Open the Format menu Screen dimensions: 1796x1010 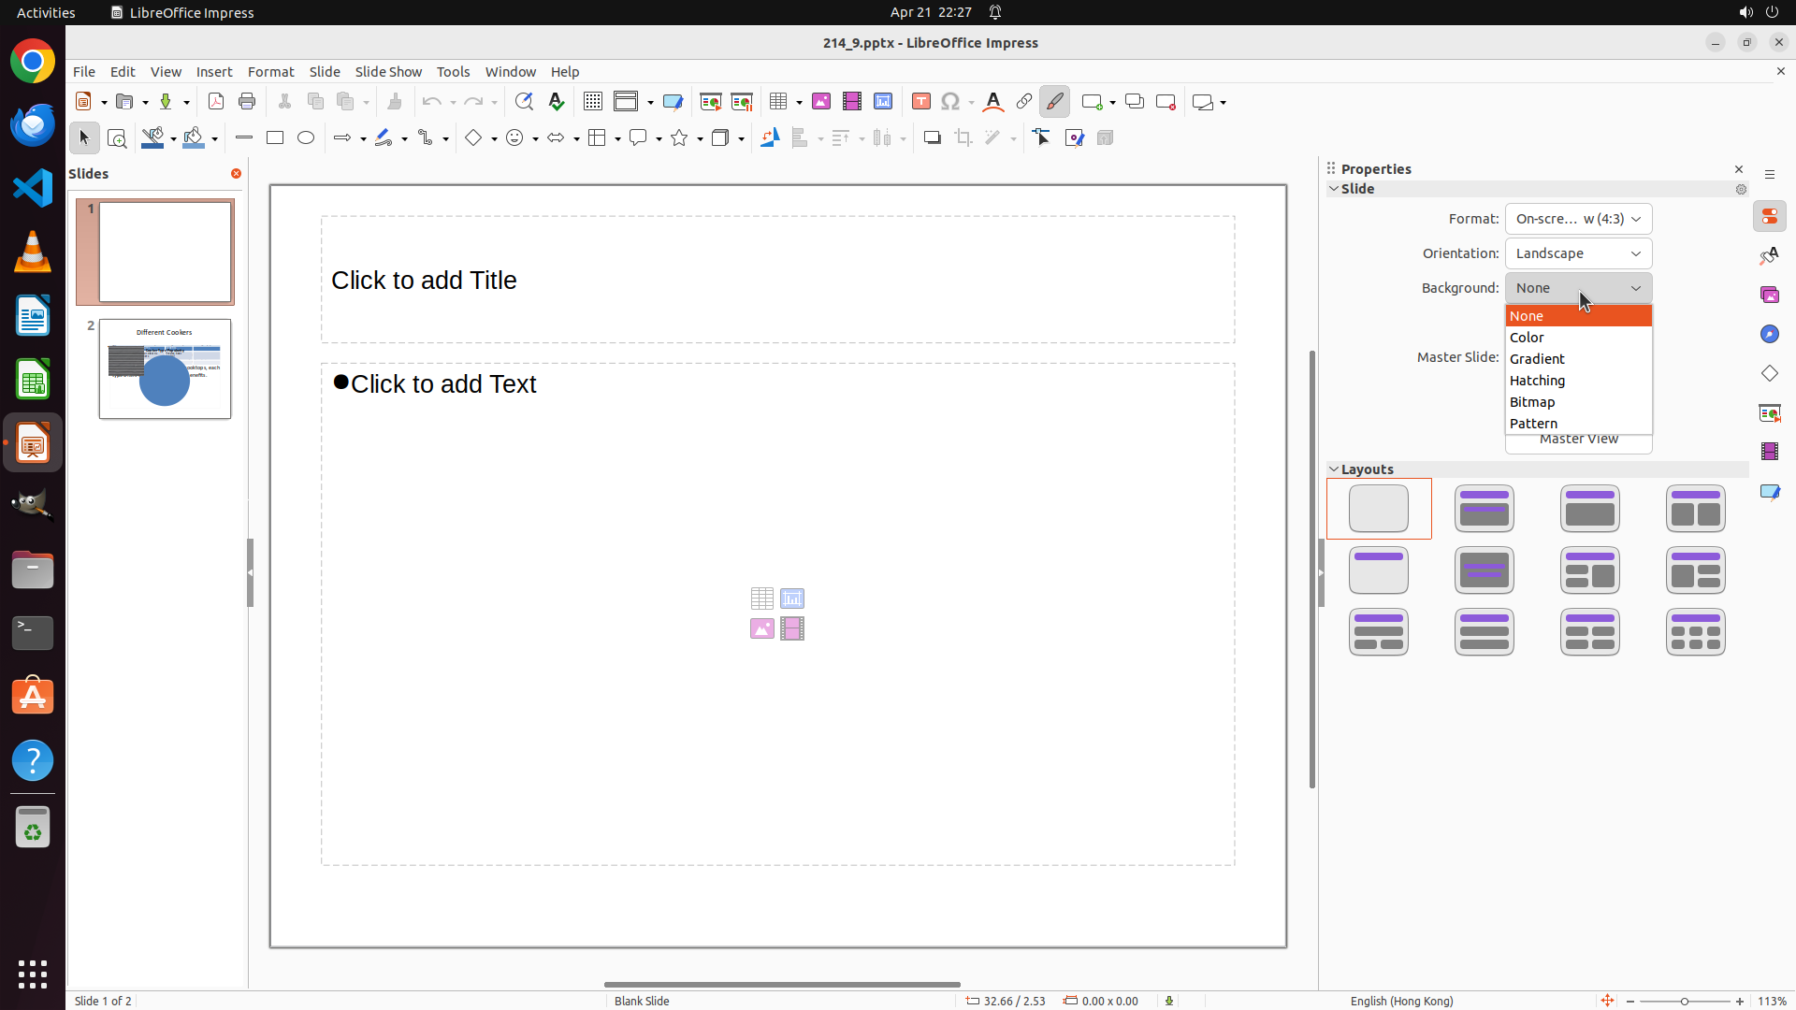point(270,72)
